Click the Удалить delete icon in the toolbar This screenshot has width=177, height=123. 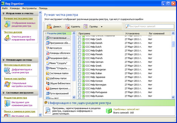click(x=68, y=27)
